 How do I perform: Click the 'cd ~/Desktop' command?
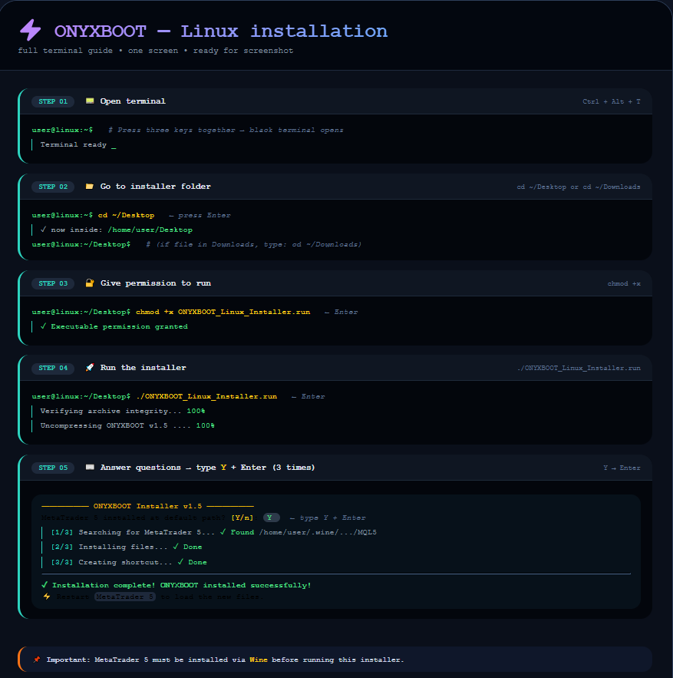tap(126, 215)
